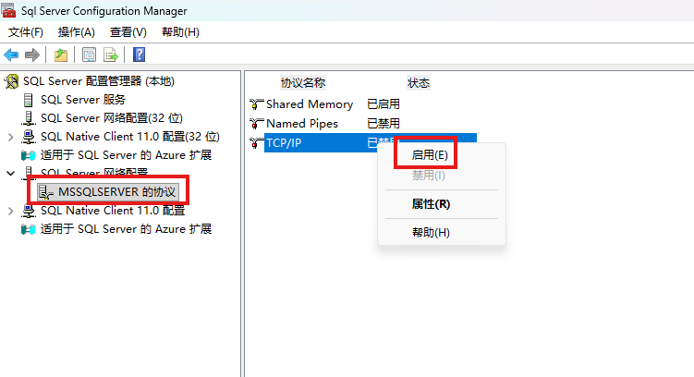Open the 查看(V) menu
Image resolution: width=694 pixels, height=377 pixels.
128,32
